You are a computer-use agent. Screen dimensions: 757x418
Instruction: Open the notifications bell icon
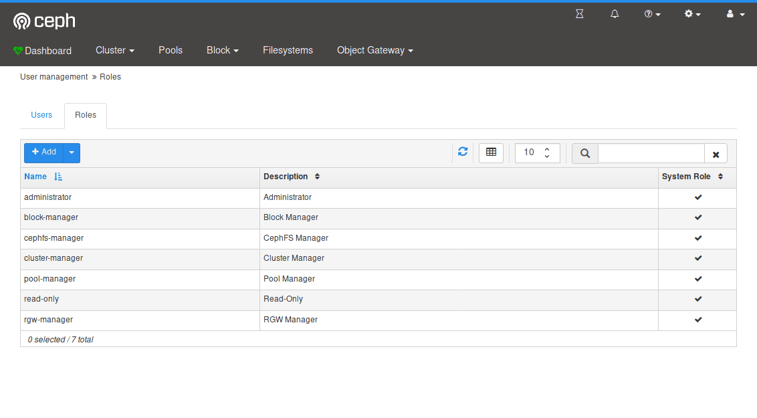pos(615,14)
